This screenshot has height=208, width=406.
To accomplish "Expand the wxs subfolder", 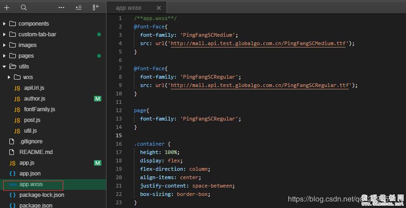I will click(28, 77).
